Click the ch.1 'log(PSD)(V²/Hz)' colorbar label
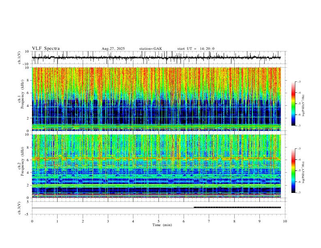Viewport: 321px width, 248px height. point(304,106)
